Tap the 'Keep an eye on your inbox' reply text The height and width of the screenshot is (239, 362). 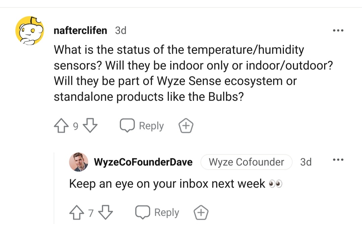click(168, 184)
